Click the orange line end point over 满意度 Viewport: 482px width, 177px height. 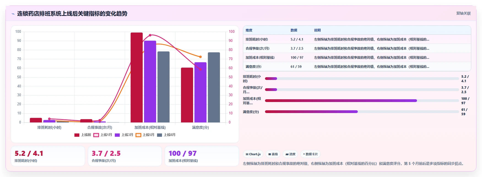[x=201, y=57]
